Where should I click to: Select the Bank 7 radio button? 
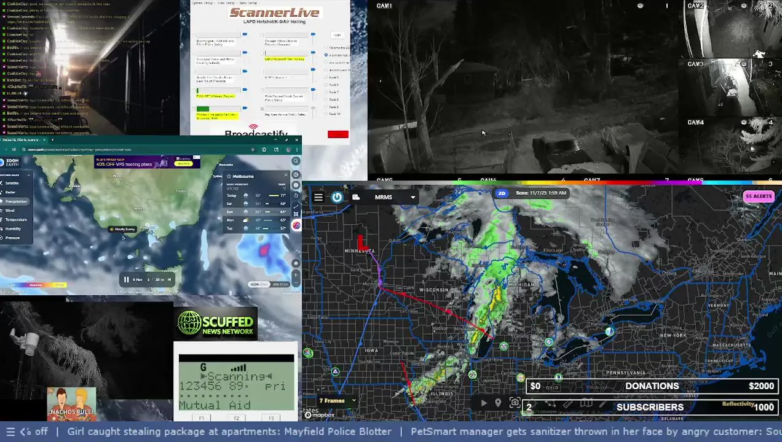(326, 92)
